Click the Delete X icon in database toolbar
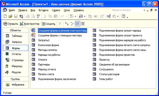This screenshot has width=159, height=96. (60, 24)
